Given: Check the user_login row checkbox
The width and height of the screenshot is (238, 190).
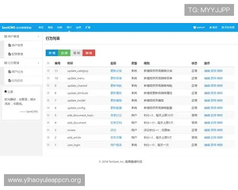Looking at the screenshot, I should pyautogui.click(x=48, y=145).
